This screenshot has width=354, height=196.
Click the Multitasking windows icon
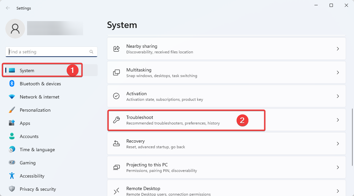116,72
